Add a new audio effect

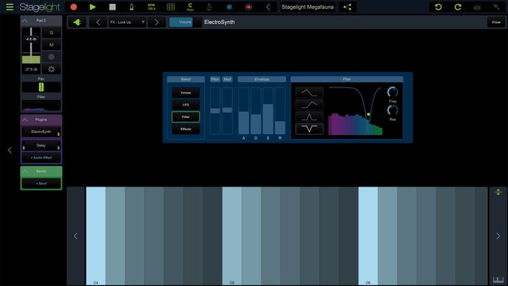coord(41,158)
